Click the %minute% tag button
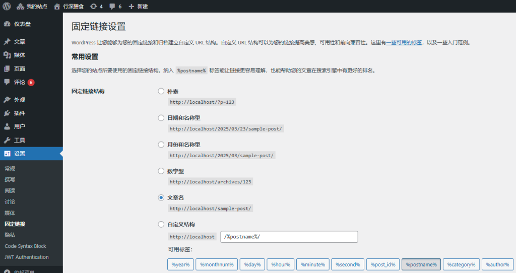The height and width of the screenshot is (273, 516). pos(312,264)
